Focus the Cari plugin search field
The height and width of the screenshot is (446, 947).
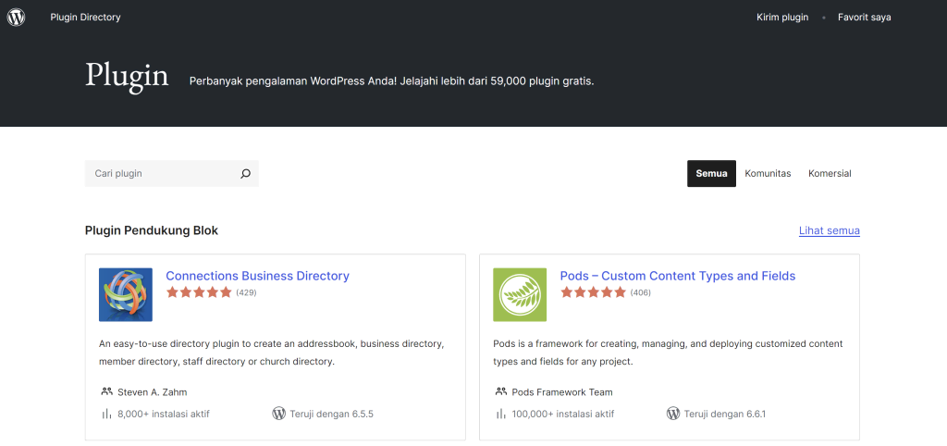click(162, 174)
